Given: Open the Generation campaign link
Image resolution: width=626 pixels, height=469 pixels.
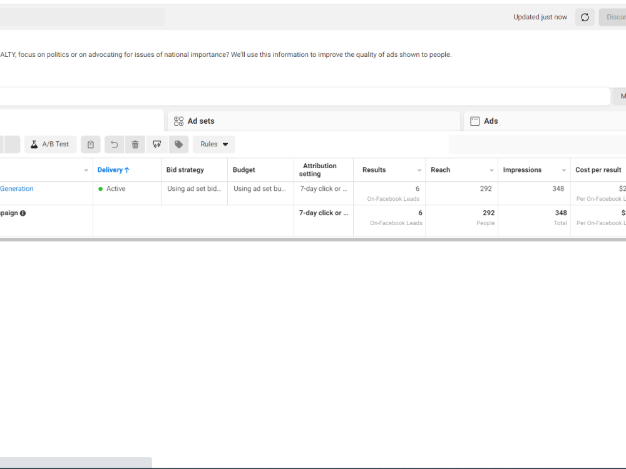Looking at the screenshot, I should coord(17,189).
